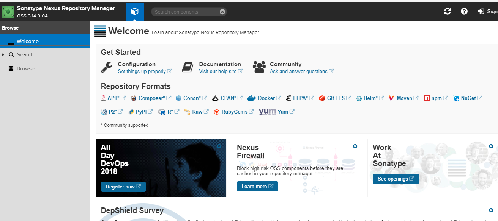Viewport: 498px width, 221px height.
Task: Open the Git LFS format link
Action: 339,98
